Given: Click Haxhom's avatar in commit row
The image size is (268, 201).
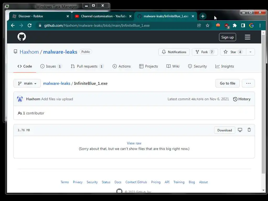Looking at the screenshot, I should coord(20,99).
